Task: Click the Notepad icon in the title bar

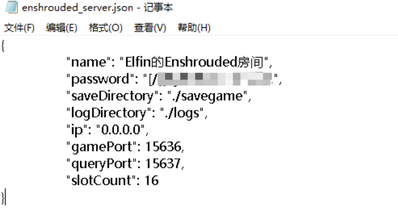Action: [x=11, y=8]
